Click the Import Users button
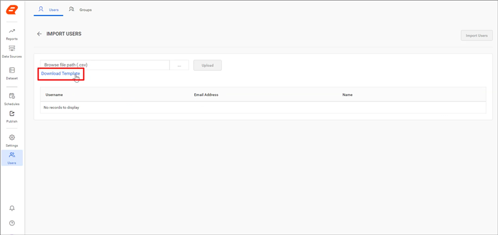Viewport: 498px width, 235px height. [476, 35]
